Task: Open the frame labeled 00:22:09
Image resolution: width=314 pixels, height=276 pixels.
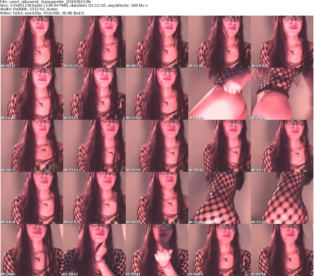Action: coord(157,94)
